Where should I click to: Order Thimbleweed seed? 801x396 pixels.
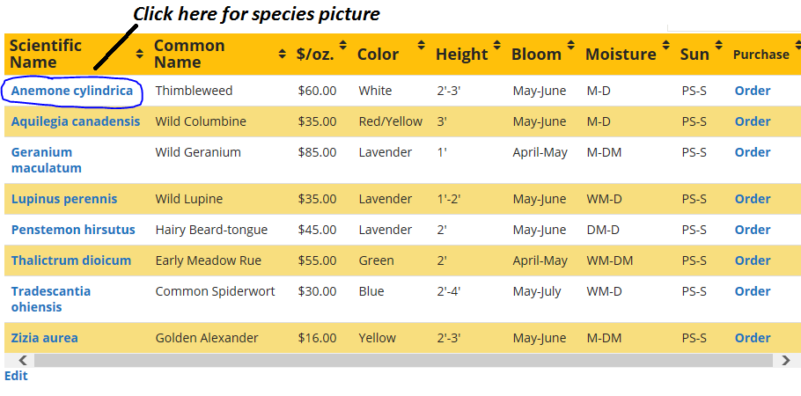[x=753, y=91]
